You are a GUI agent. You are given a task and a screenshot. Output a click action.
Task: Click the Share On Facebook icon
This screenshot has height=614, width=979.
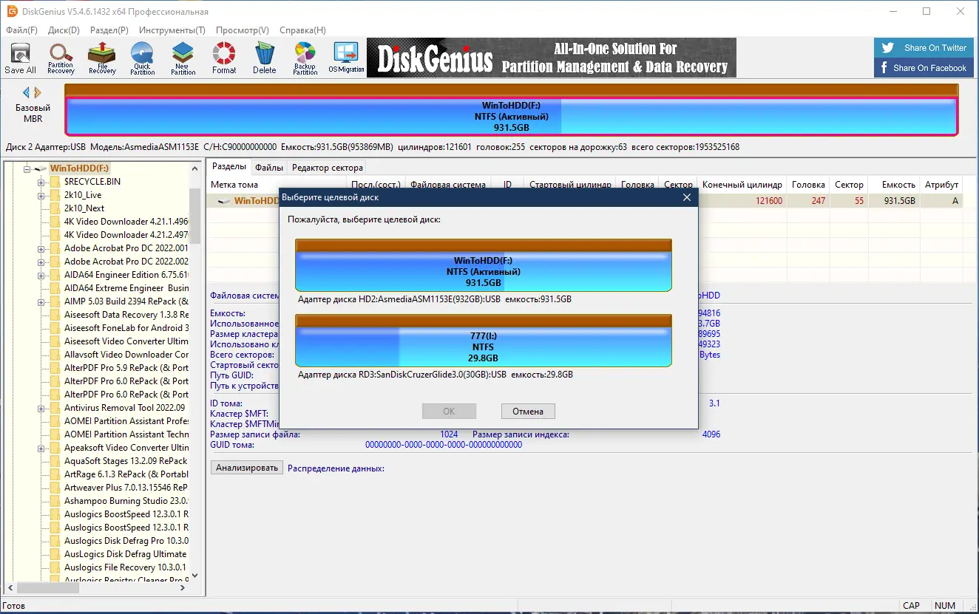882,68
